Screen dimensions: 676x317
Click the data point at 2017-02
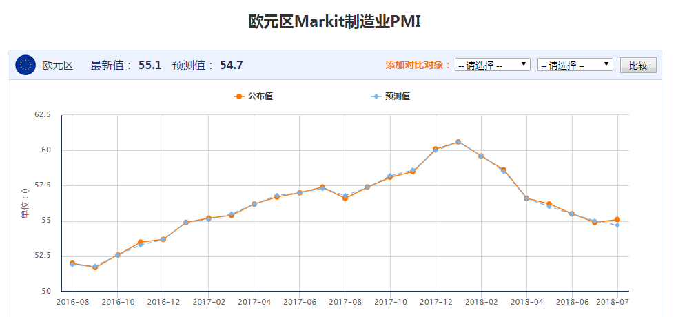209,218
